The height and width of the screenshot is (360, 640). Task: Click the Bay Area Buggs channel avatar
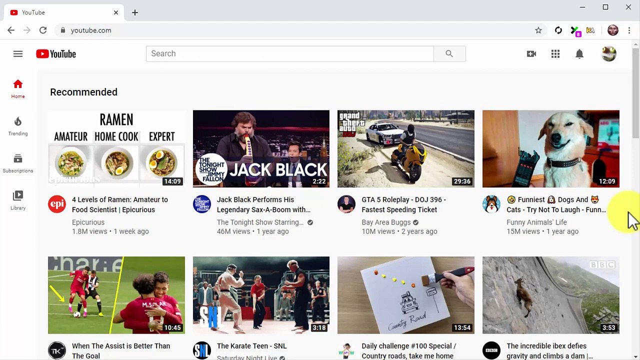[346, 204]
